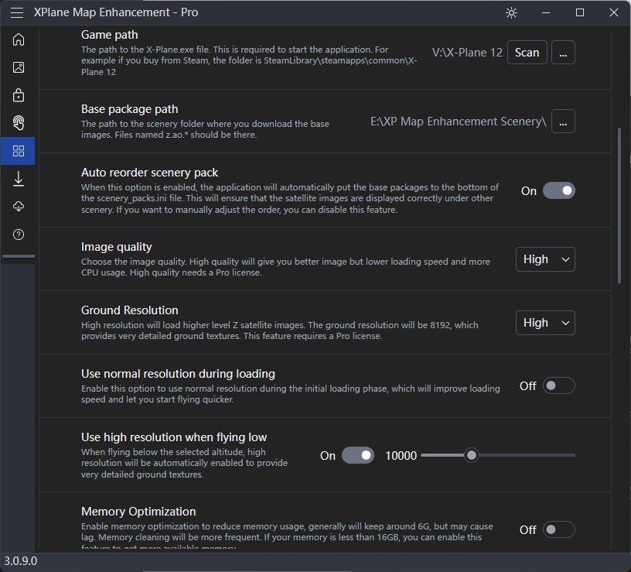Click the Ground Resolution heading
631x572 pixels.
[x=130, y=310]
